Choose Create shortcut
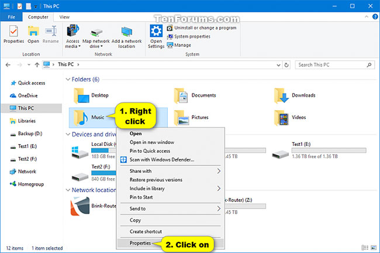 pos(170,232)
